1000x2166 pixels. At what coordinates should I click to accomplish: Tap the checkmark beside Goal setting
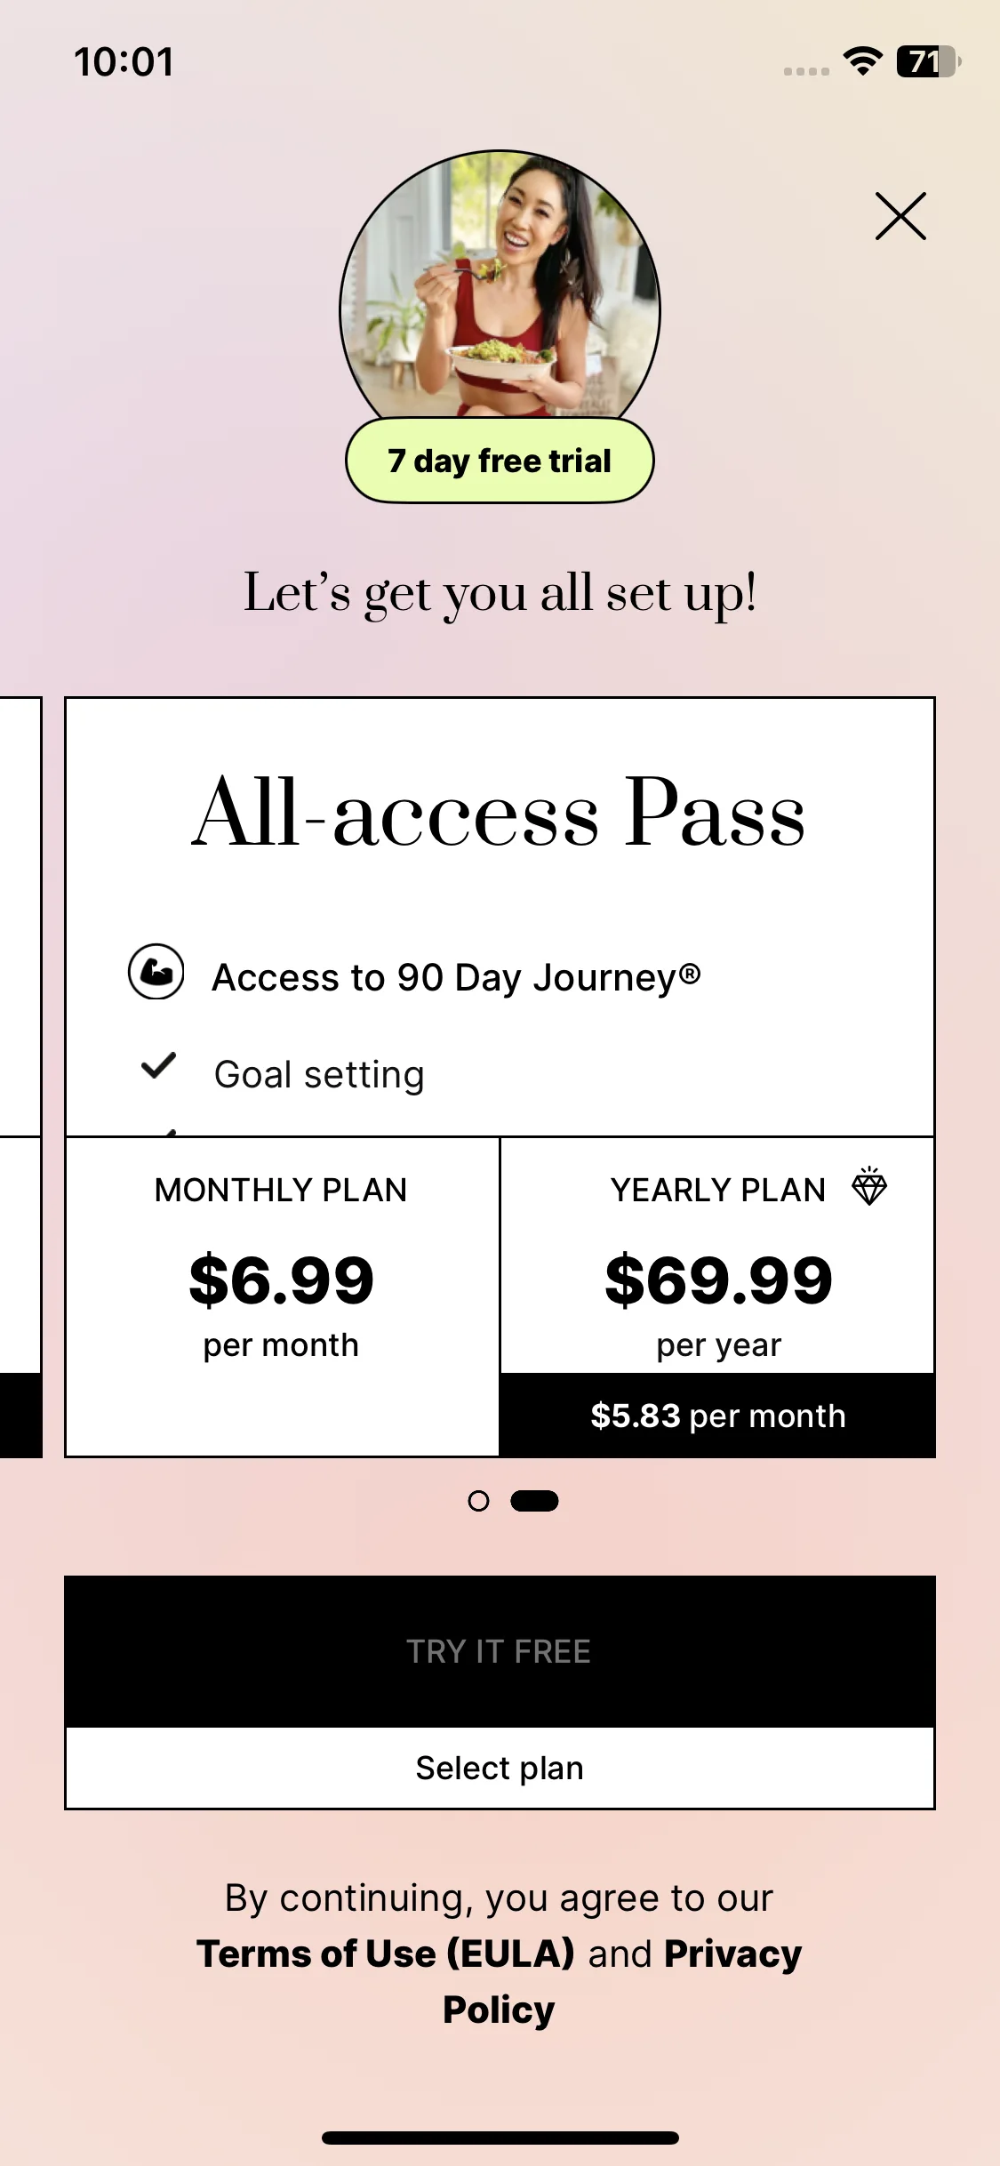[x=159, y=1065]
